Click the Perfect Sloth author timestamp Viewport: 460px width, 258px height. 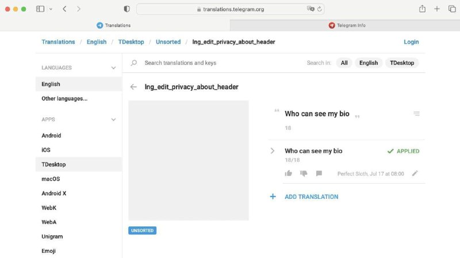370,174
